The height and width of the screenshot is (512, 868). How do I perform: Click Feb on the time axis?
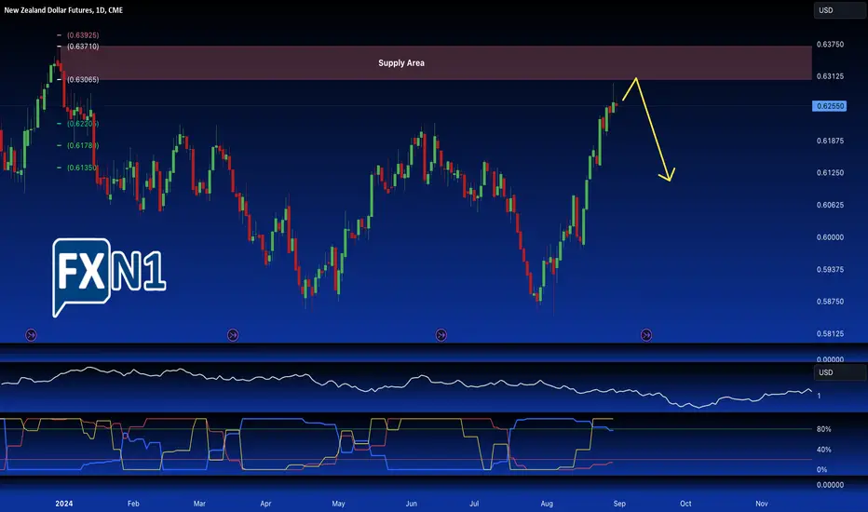coord(133,504)
